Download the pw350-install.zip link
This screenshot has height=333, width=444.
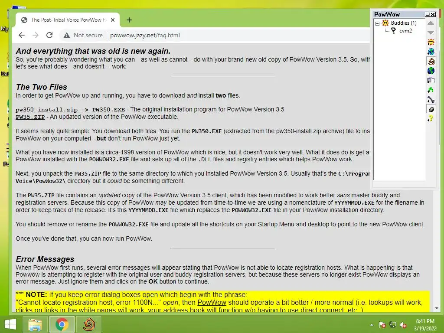(70, 110)
